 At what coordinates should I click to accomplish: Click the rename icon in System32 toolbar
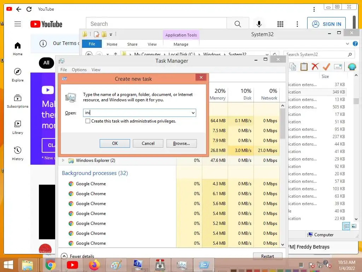tap(338, 67)
